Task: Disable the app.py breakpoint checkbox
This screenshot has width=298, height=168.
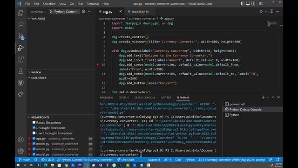Action: pos(34,138)
